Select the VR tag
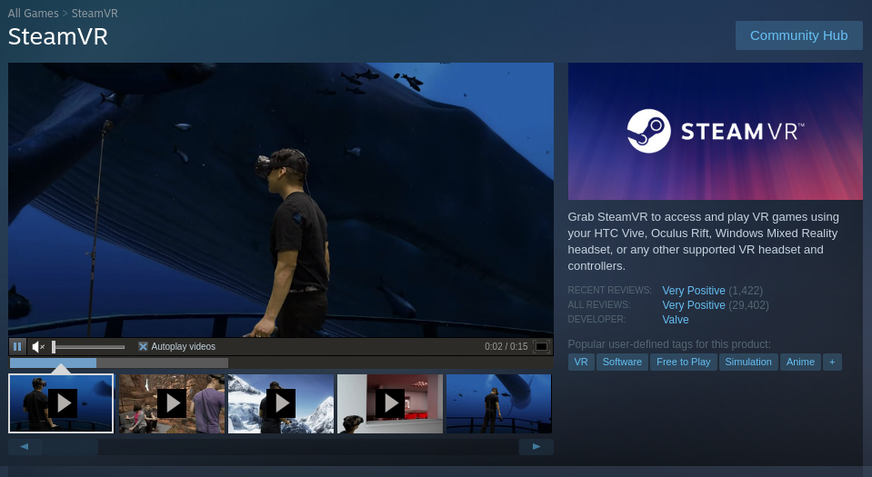This screenshot has height=477, width=872. click(581, 362)
